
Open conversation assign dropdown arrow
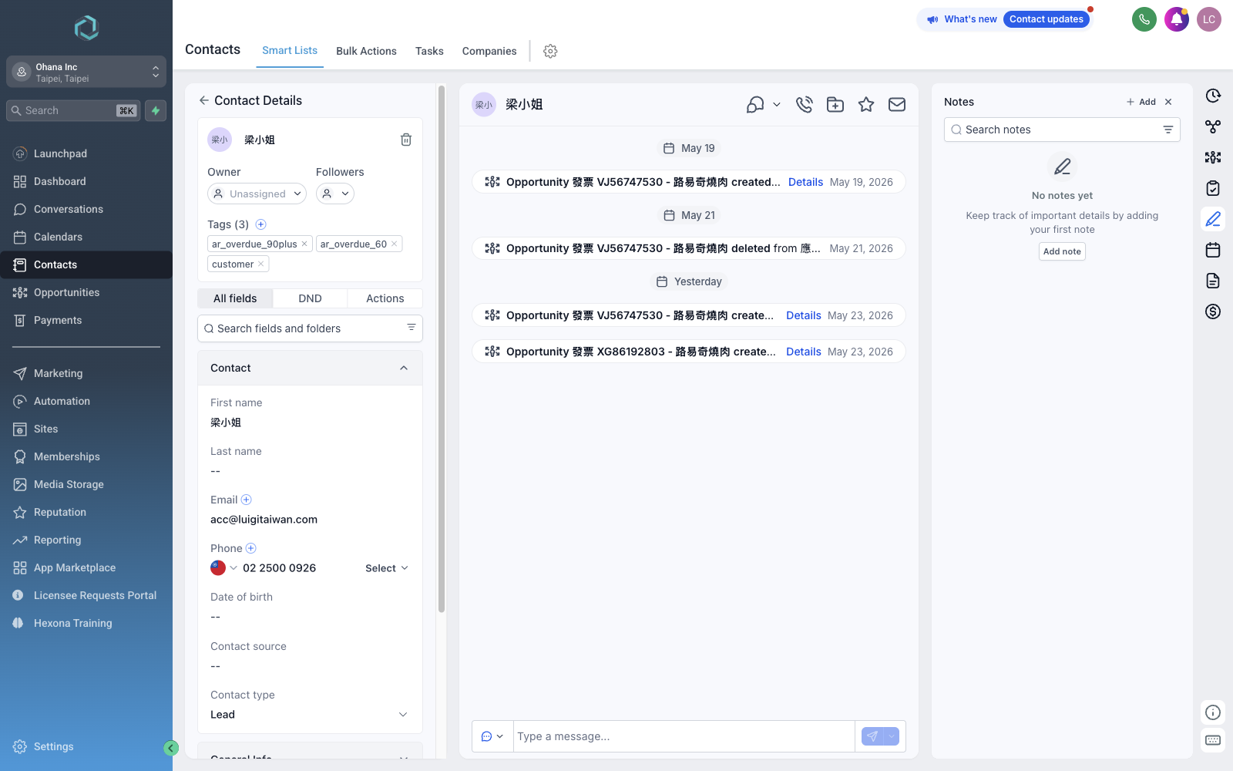[777, 104]
